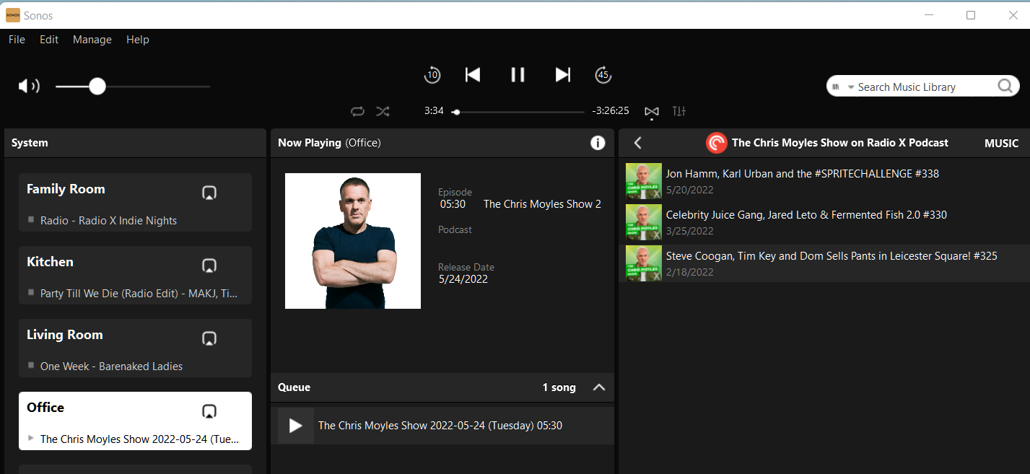Viewport: 1030px width, 474px height.
Task: Select the Office zone
Action: click(x=135, y=421)
